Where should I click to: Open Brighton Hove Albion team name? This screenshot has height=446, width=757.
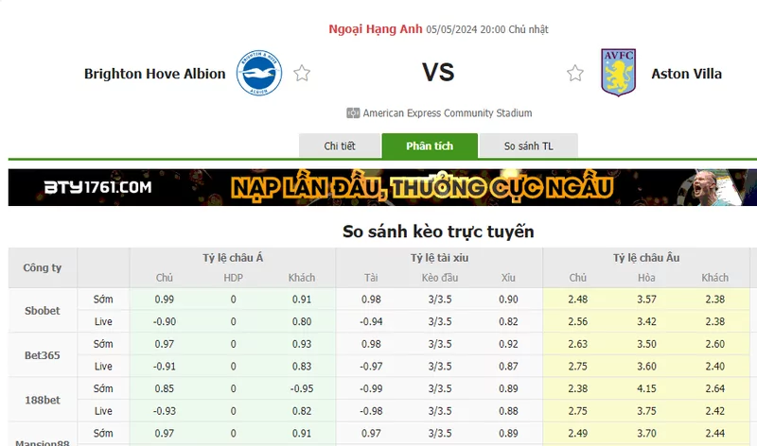pyautogui.click(x=155, y=74)
